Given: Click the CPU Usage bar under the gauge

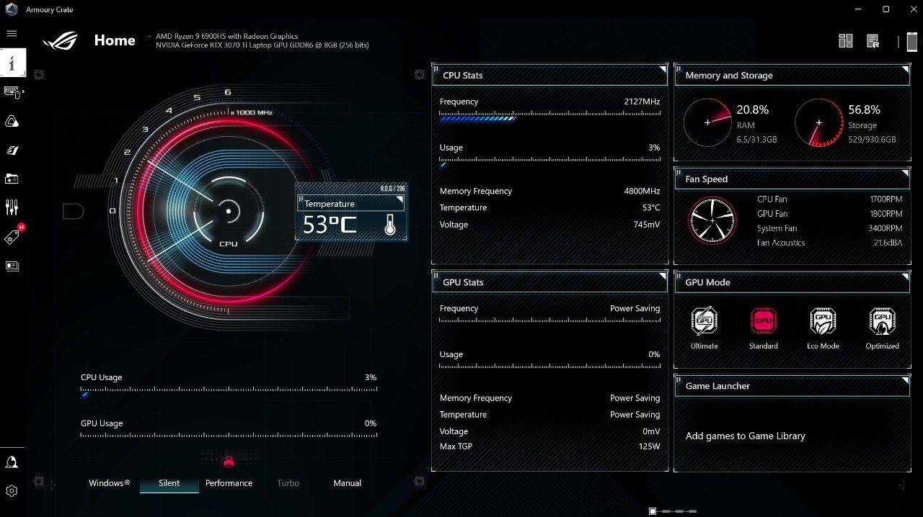Looking at the screenshot, I should point(229,394).
